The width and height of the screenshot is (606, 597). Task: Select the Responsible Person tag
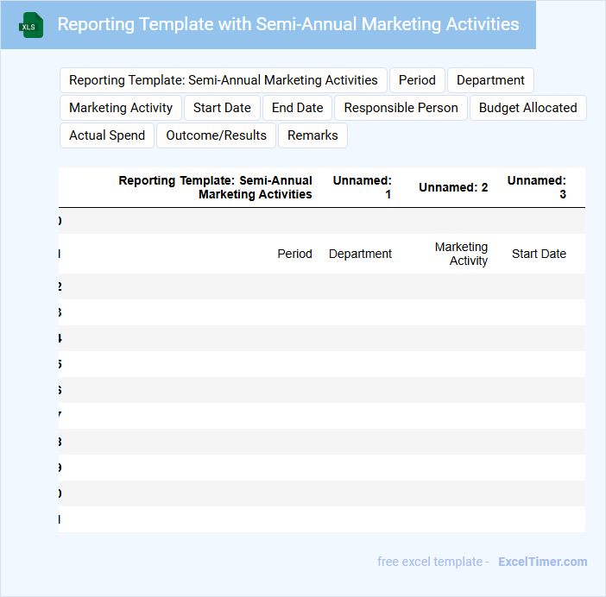tap(401, 108)
